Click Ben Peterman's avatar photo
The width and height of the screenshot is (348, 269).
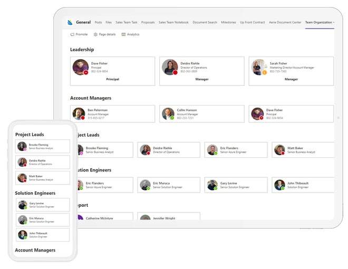point(79,113)
